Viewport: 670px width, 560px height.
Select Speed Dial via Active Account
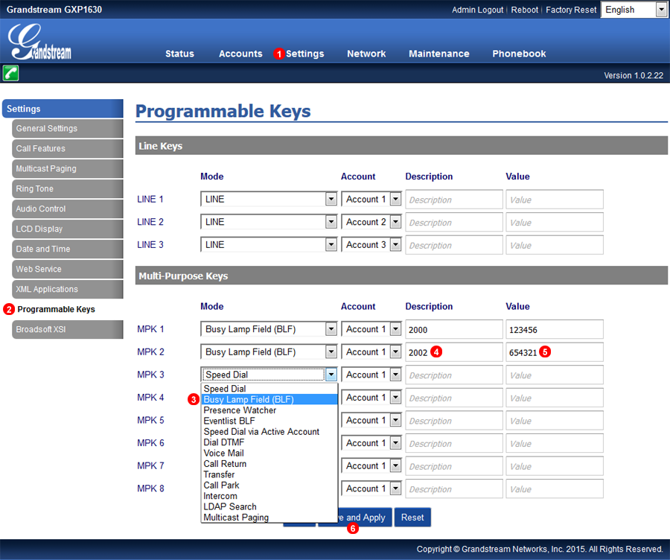pos(269,431)
